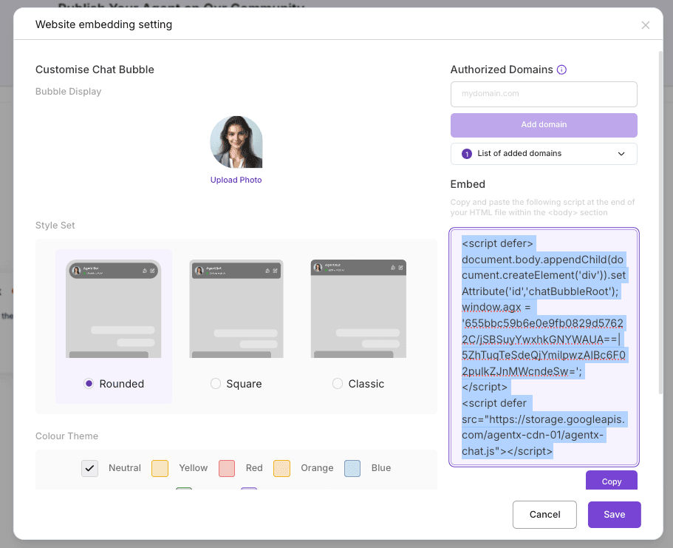The image size is (673, 548).
Task: Click the Authorized Domains heading text
Action: [502, 70]
